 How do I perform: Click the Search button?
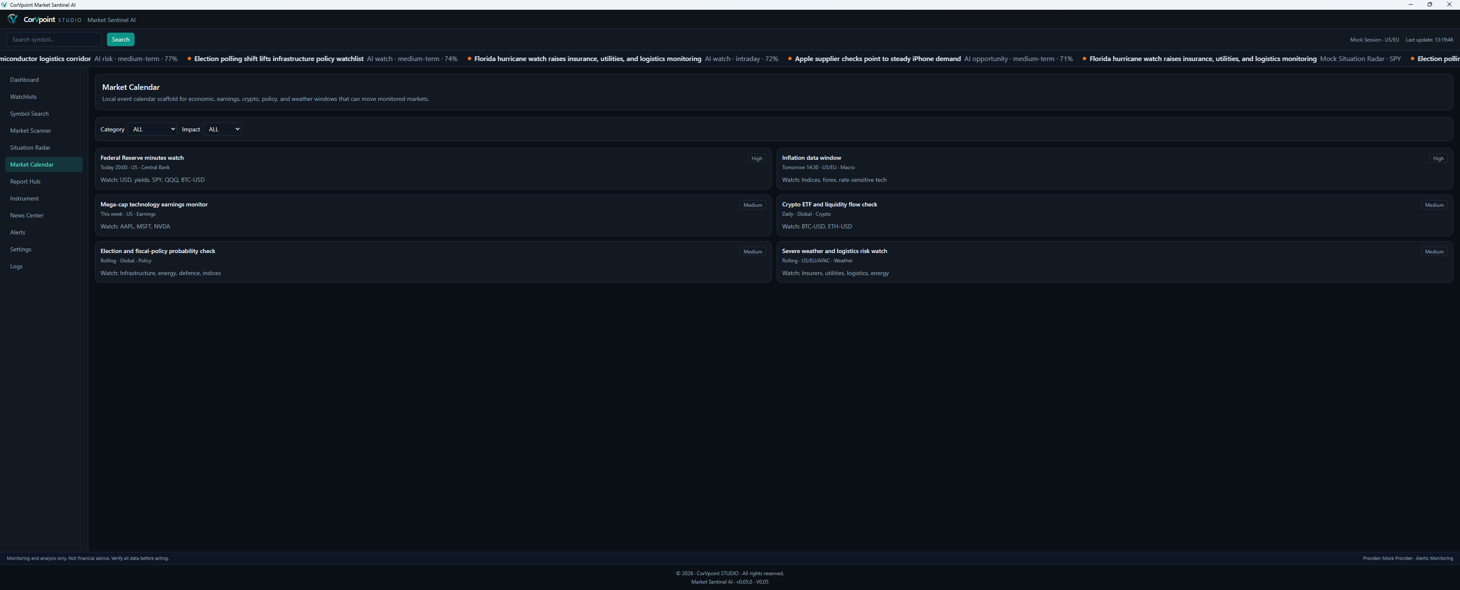121,40
